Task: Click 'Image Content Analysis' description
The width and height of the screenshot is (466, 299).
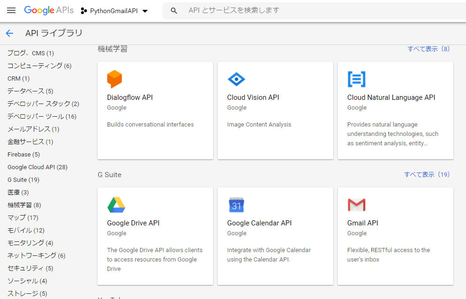Action: point(259,124)
